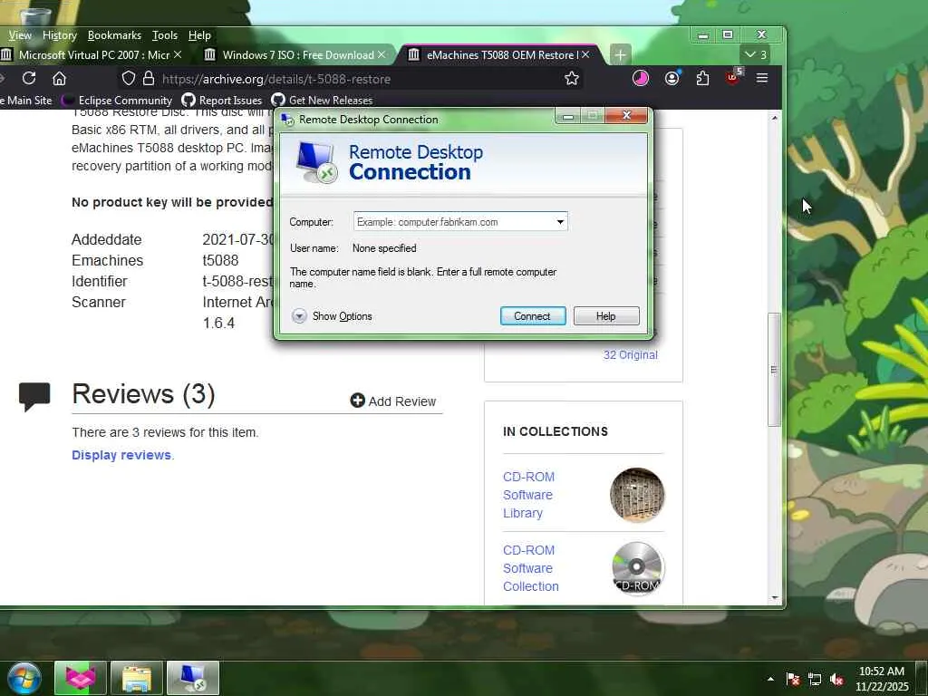The height and width of the screenshot is (696, 928).
Task: Open the list all tabs dropdown
Action: click(755, 55)
